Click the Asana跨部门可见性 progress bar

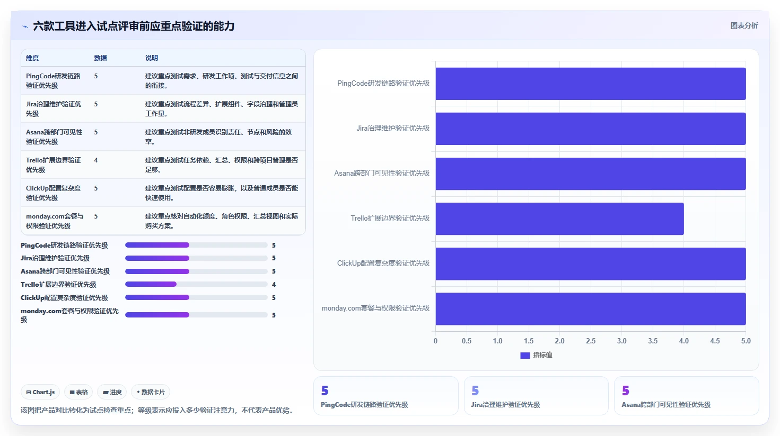196,271
